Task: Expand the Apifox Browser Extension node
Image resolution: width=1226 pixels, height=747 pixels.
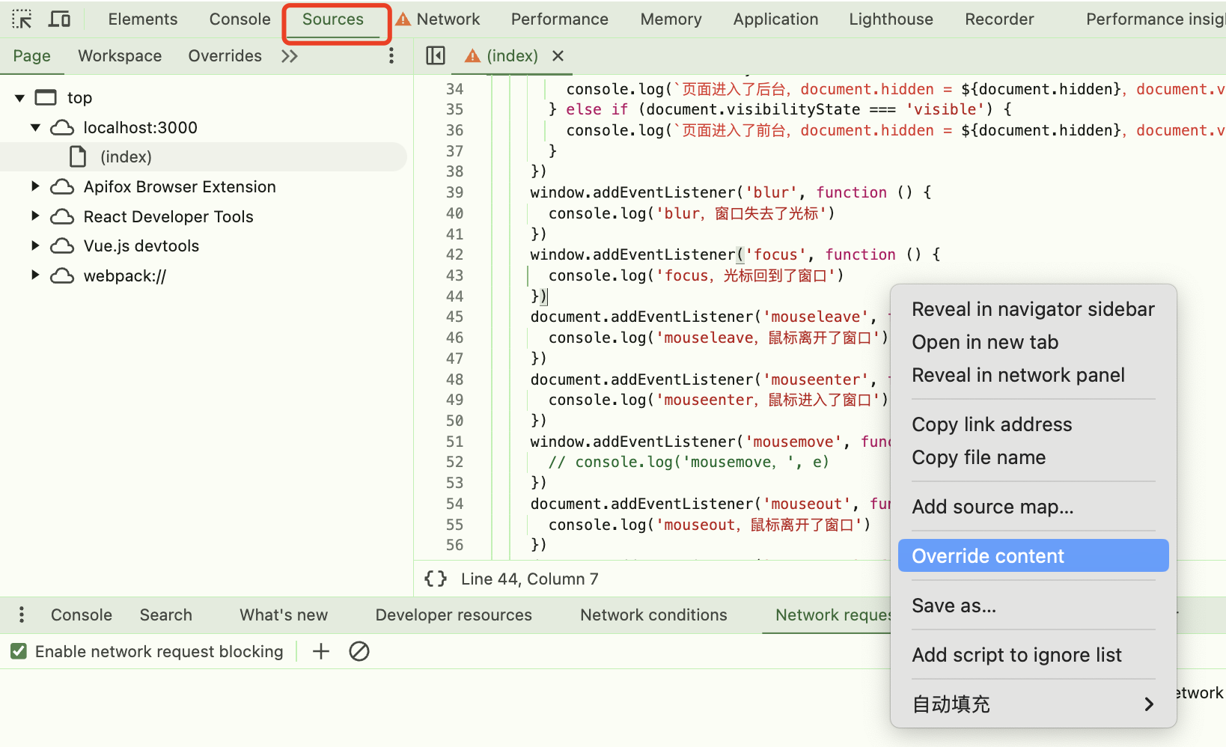Action: click(34, 186)
